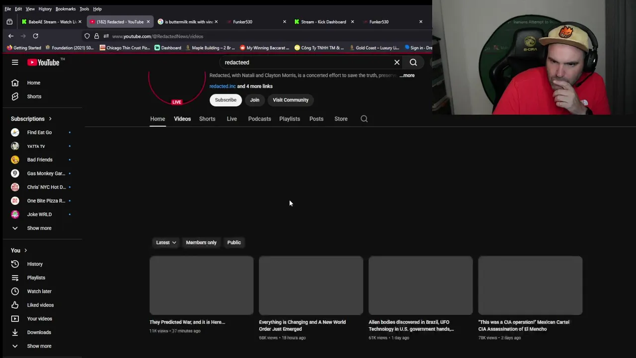The image size is (636, 358).
Task: Click the shield tracking protection icon
Action: tap(87, 36)
